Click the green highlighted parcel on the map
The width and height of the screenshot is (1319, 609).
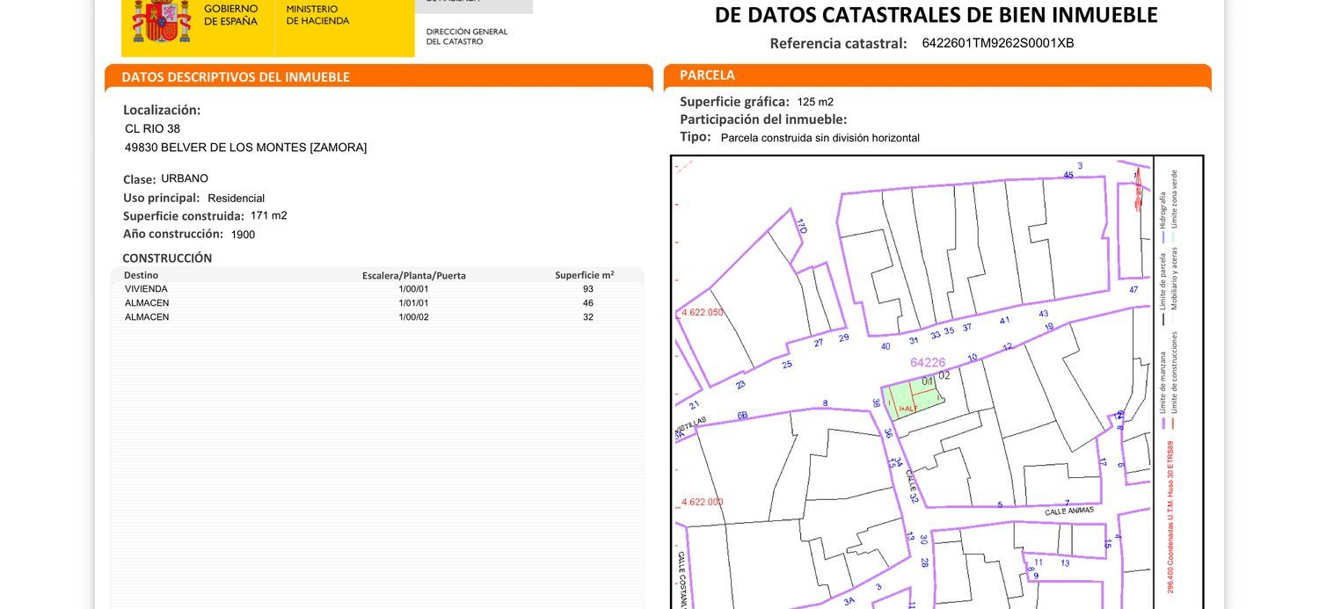[912, 398]
